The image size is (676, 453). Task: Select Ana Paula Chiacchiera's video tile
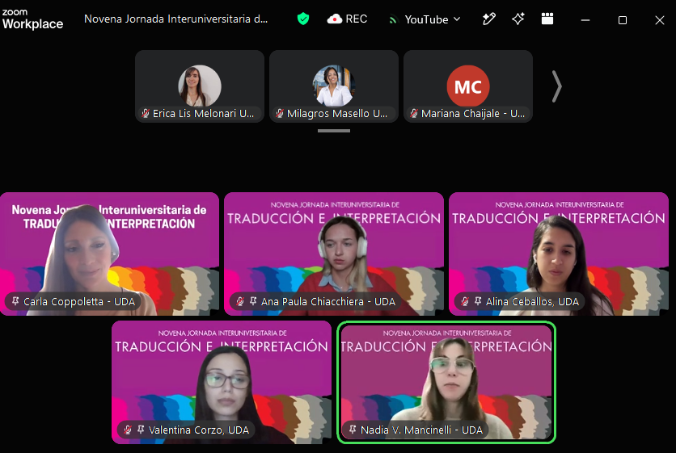click(334, 254)
